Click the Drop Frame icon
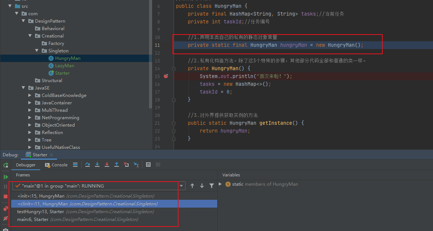 click(126, 165)
